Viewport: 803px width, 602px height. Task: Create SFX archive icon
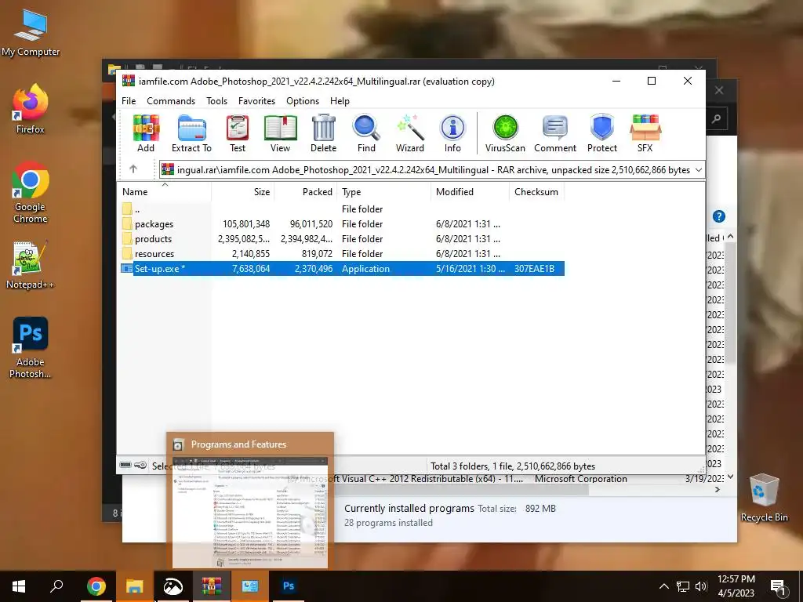coord(645,132)
